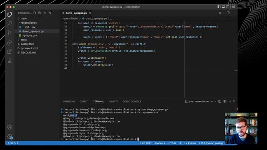Open the Search view in activity bar
The width and height of the screenshot is (267, 150).
(x=10, y=23)
